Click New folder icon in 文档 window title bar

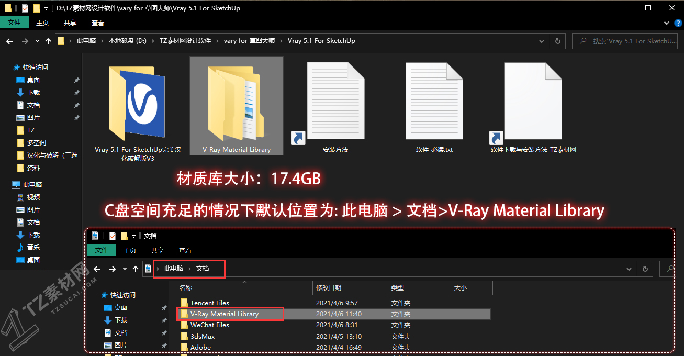tap(124, 236)
